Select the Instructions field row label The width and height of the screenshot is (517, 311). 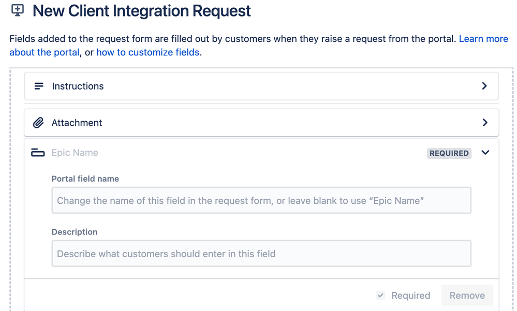pyautogui.click(x=78, y=86)
